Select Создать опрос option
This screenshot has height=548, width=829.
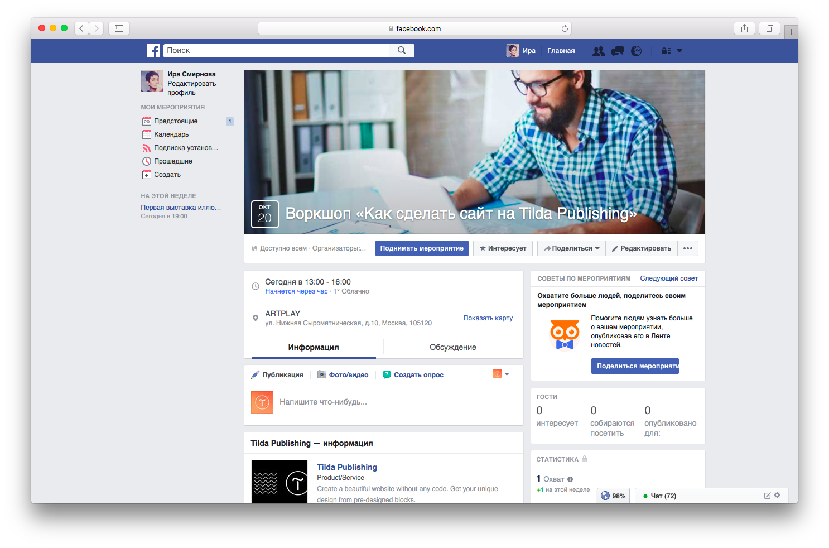coord(413,375)
